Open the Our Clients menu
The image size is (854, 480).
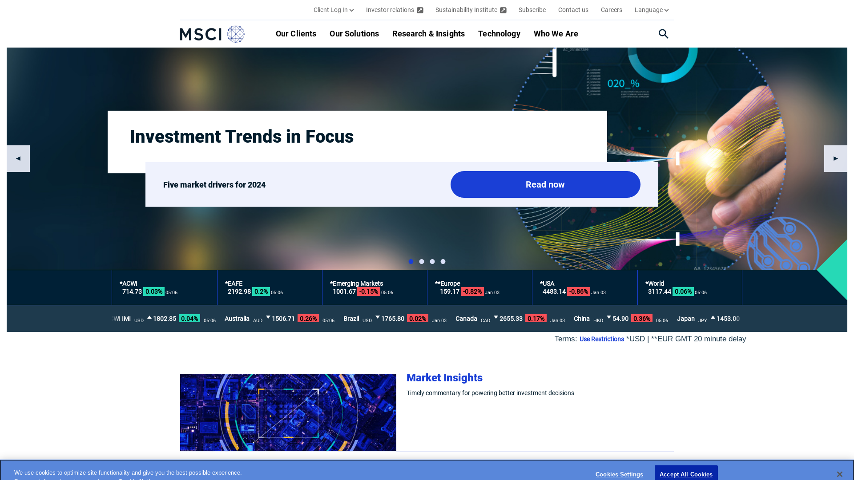(x=296, y=34)
